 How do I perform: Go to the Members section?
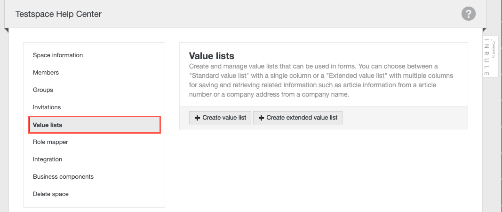point(46,73)
